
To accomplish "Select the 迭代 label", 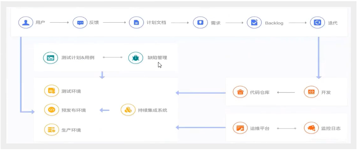I will coord(333,23).
